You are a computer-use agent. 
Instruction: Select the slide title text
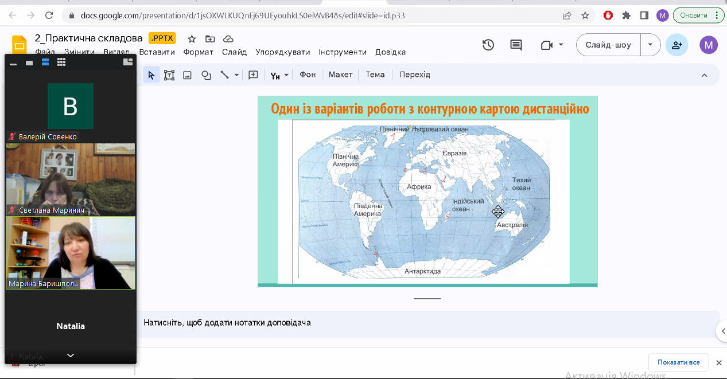point(430,109)
